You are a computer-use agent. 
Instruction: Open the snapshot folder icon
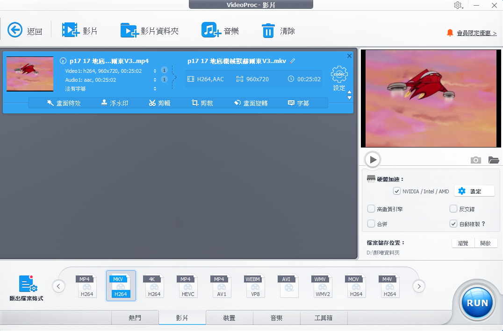pos(493,160)
